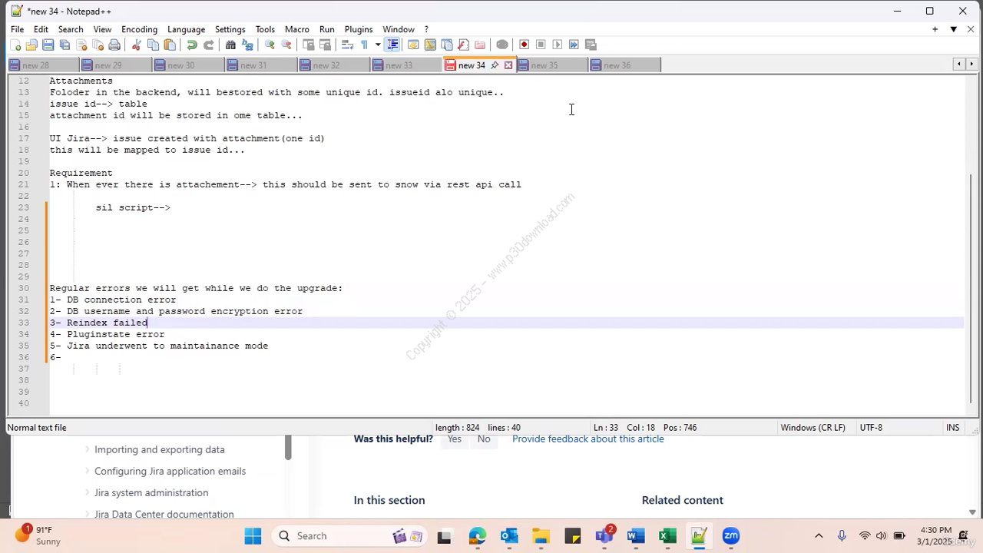Open the Plugins menu

click(358, 29)
